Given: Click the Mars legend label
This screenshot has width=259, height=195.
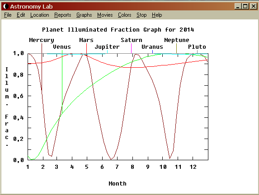Looking at the screenshot, I should point(86,40).
